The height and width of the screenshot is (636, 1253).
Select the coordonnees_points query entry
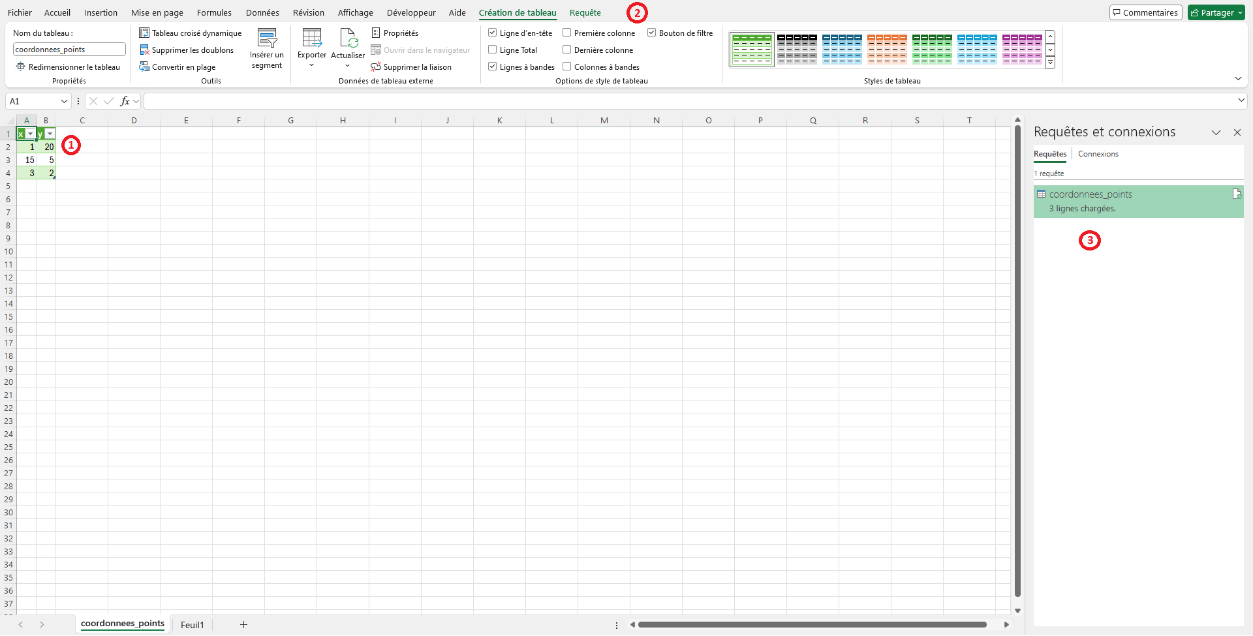pos(1139,201)
